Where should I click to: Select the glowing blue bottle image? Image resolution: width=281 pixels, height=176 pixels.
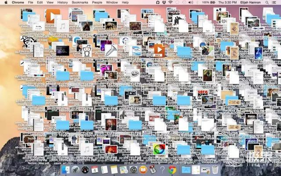(x=258, y=53)
